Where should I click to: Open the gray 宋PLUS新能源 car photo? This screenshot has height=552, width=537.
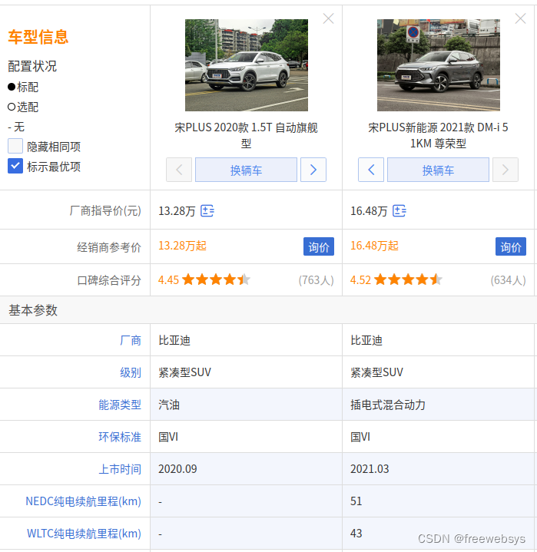tap(439, 65)
